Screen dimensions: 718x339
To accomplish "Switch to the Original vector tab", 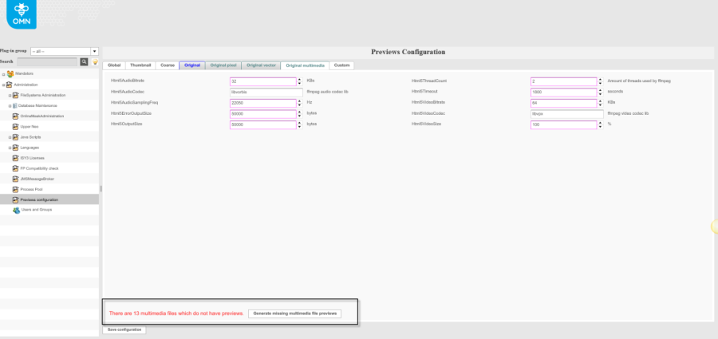I will pyautogui.click(x=261, y=65).
